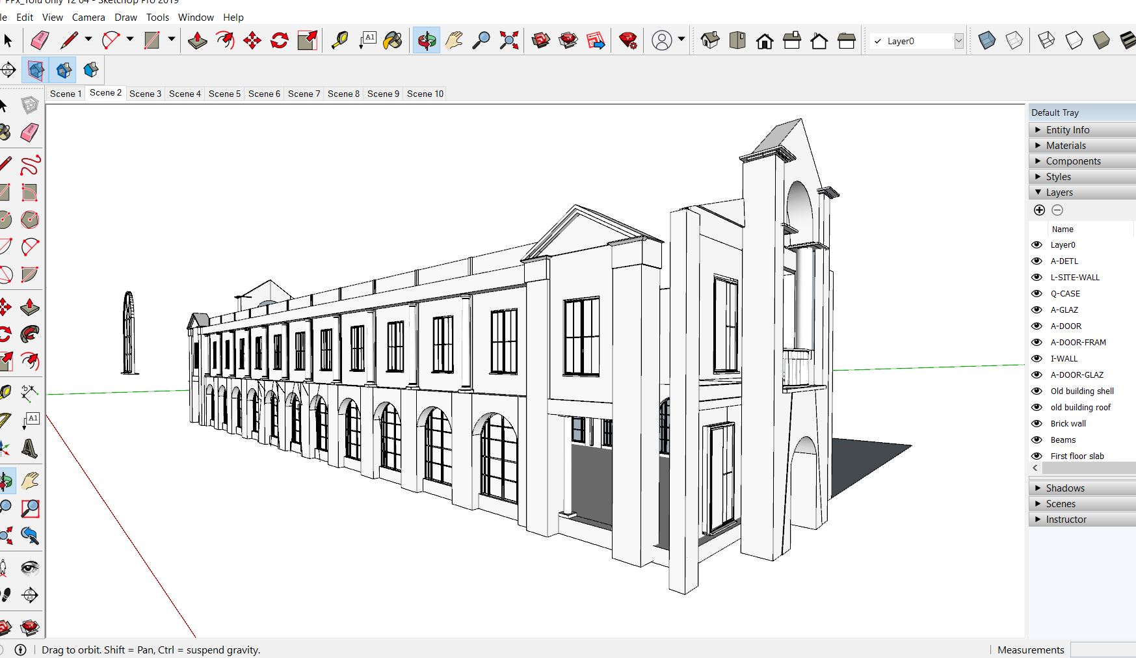This screenshot has width=1136, height=658.
Task: Switch to Iso view
Action: coord(710,40)
